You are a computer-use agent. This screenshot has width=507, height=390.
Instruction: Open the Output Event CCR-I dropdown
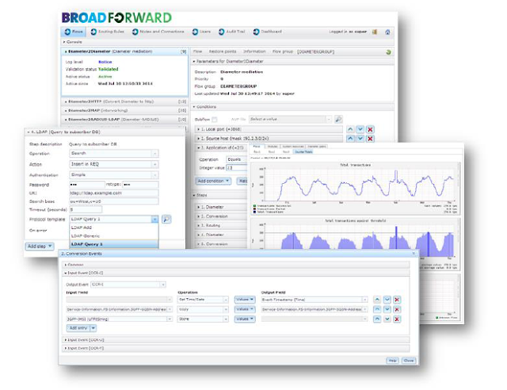coord(128,285)
